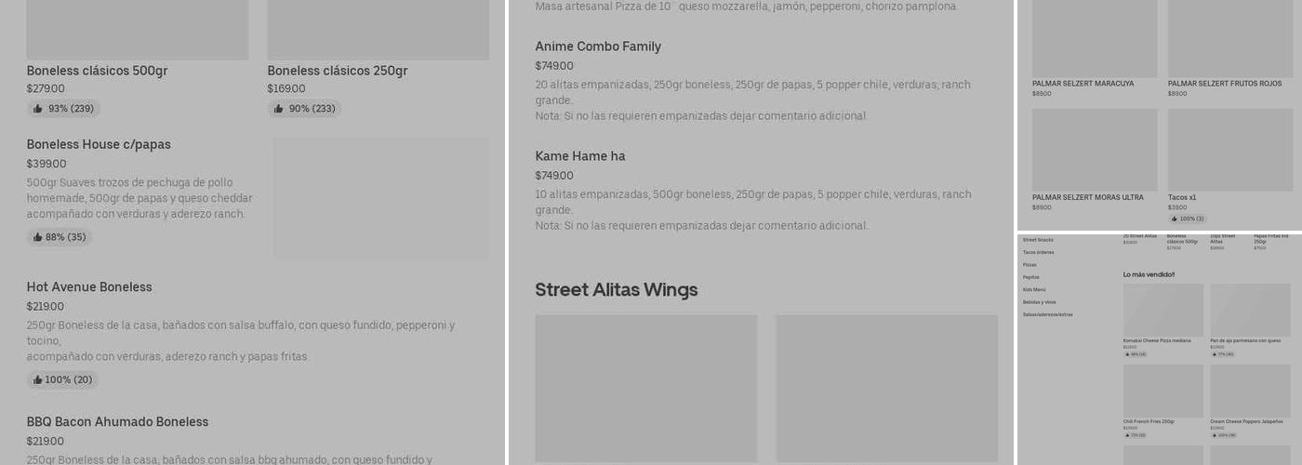Open the Kids Menú category
This screenshot has height=465, width=1302.
pos(1034,289)
